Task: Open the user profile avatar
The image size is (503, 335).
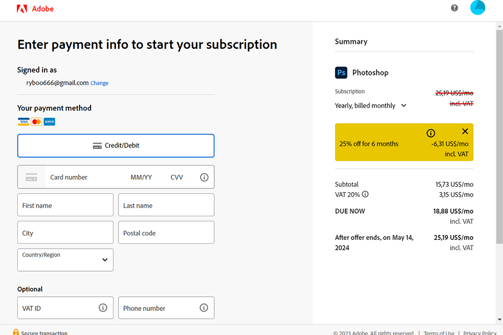Action: tap(478, 7)
